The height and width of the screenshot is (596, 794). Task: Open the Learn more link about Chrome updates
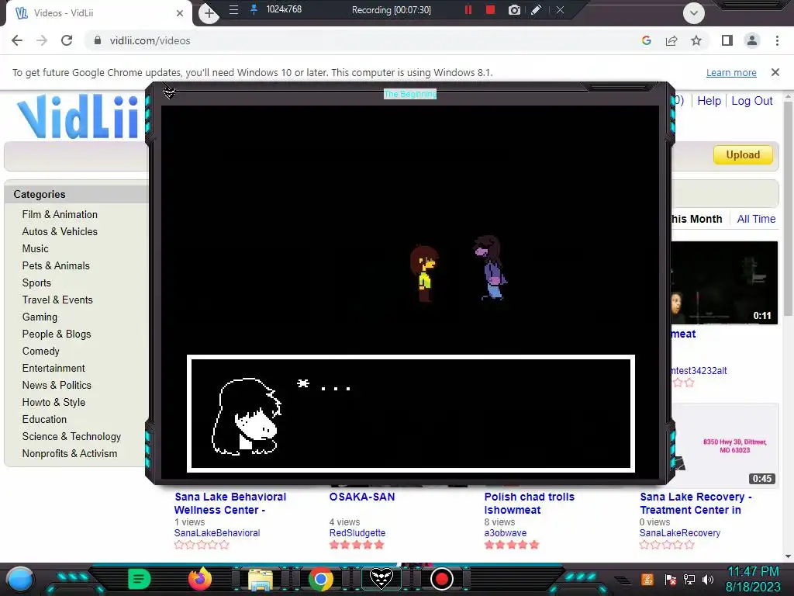tap(731, 72)
